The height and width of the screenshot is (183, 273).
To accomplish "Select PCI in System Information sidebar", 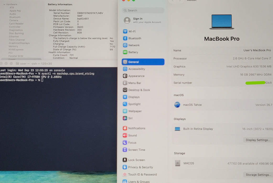I will 10,53.
